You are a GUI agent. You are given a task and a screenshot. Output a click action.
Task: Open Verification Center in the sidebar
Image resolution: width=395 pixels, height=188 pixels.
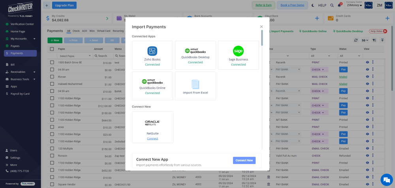22,24
